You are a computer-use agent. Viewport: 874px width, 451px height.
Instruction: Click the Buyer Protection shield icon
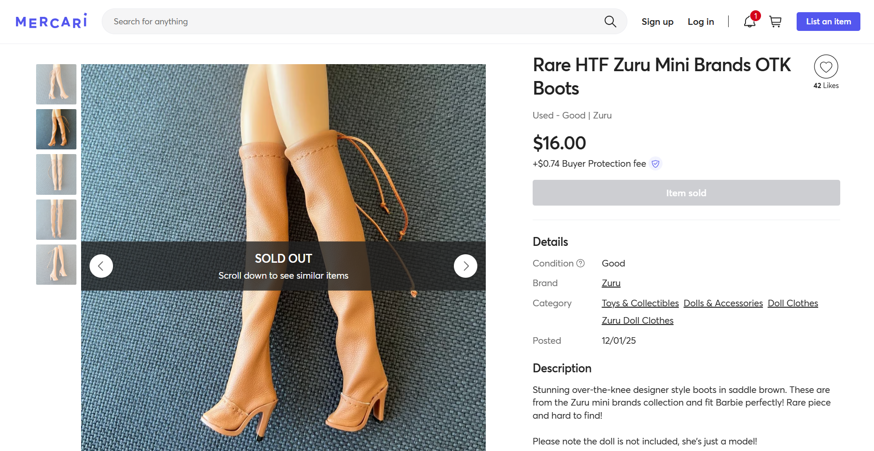pyautogui.click(x=655, y=164)
